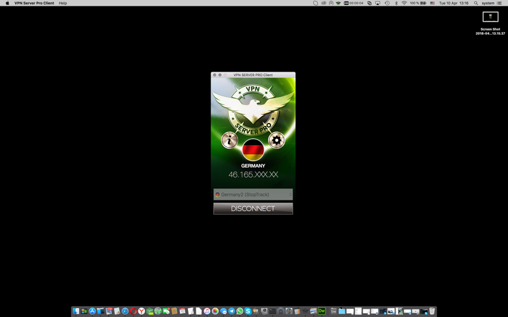The width and height of the screenshot is (508, 317).
Task: Open the gear settings in VPN client
Action: (276, 140)
